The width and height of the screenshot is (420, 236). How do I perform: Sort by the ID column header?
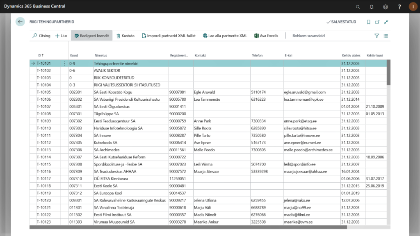[40, 55]
